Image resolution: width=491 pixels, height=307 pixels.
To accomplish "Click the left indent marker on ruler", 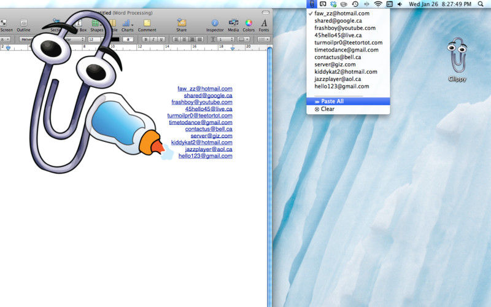I will 8,48.
